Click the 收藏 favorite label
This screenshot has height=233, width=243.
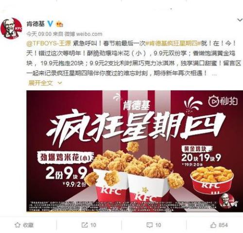point(28,225)
